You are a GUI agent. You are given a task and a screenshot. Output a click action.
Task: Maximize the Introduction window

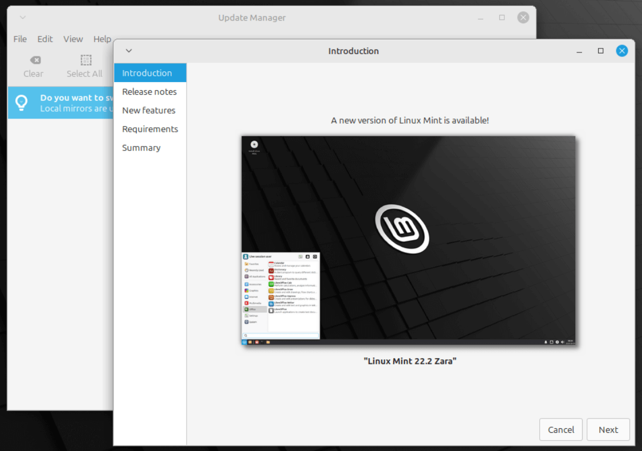click(600, 51)
